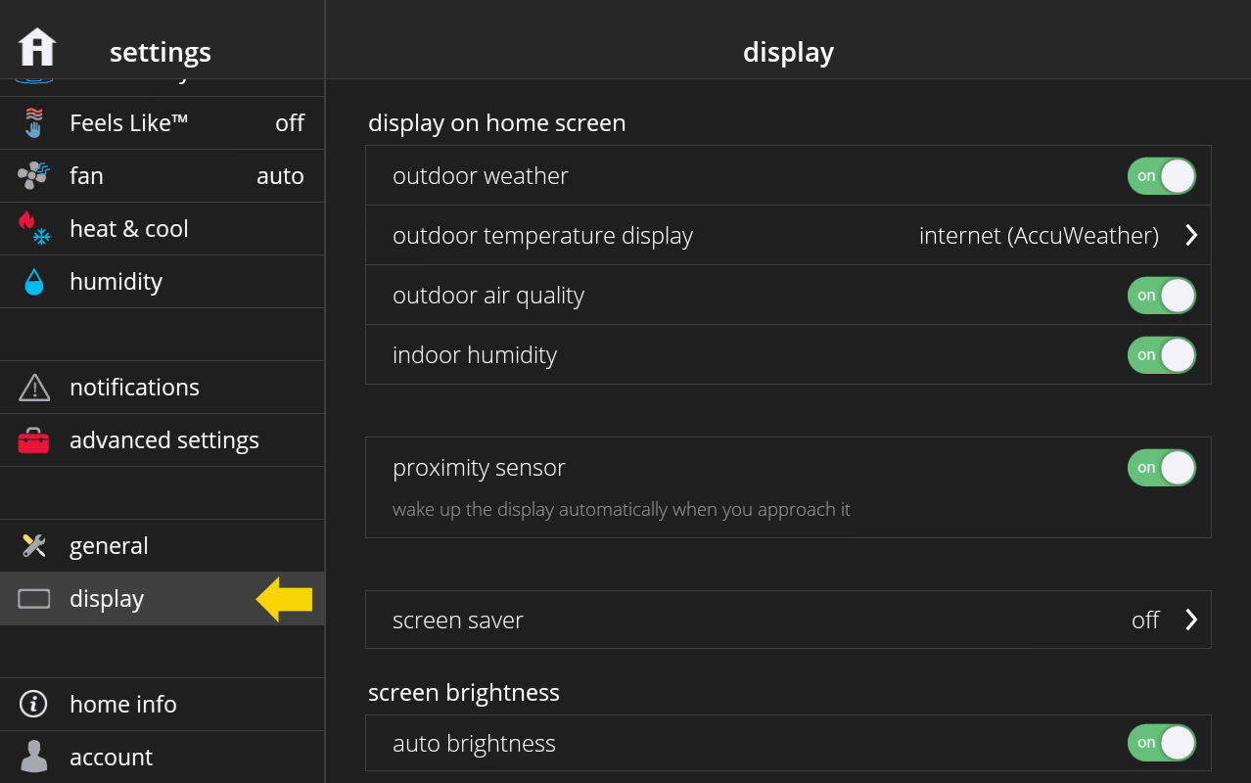The image size is (1251, 783).
Task: Switch off indoor humidity toggle
Action: coord(1162,355)
